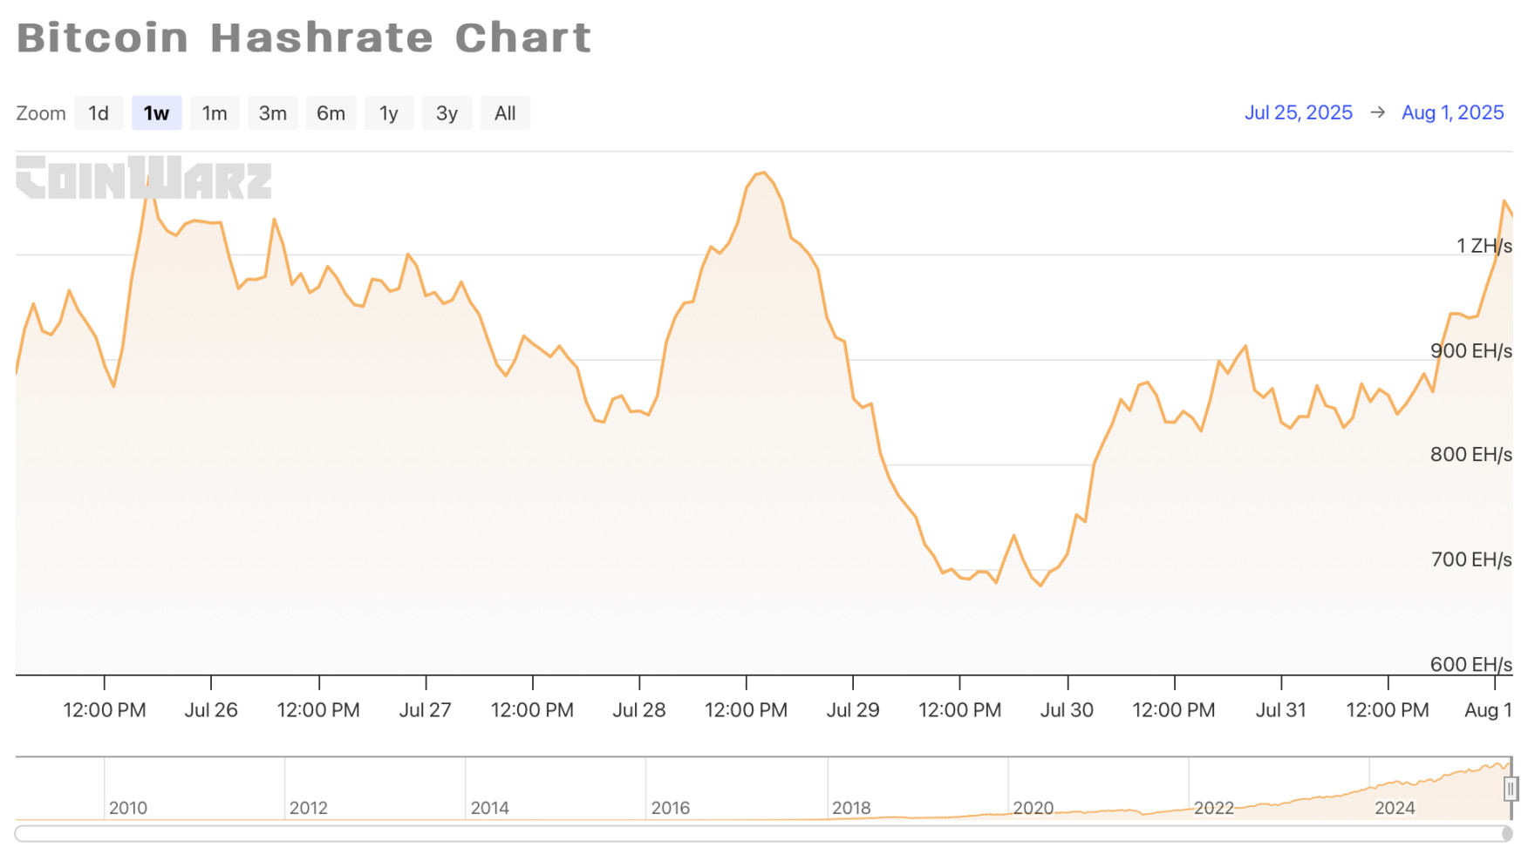The width and height of the screenshot is (1528, 854).
Task: Open the Aug 1, 2025 end date
Action: [1452, 112]
